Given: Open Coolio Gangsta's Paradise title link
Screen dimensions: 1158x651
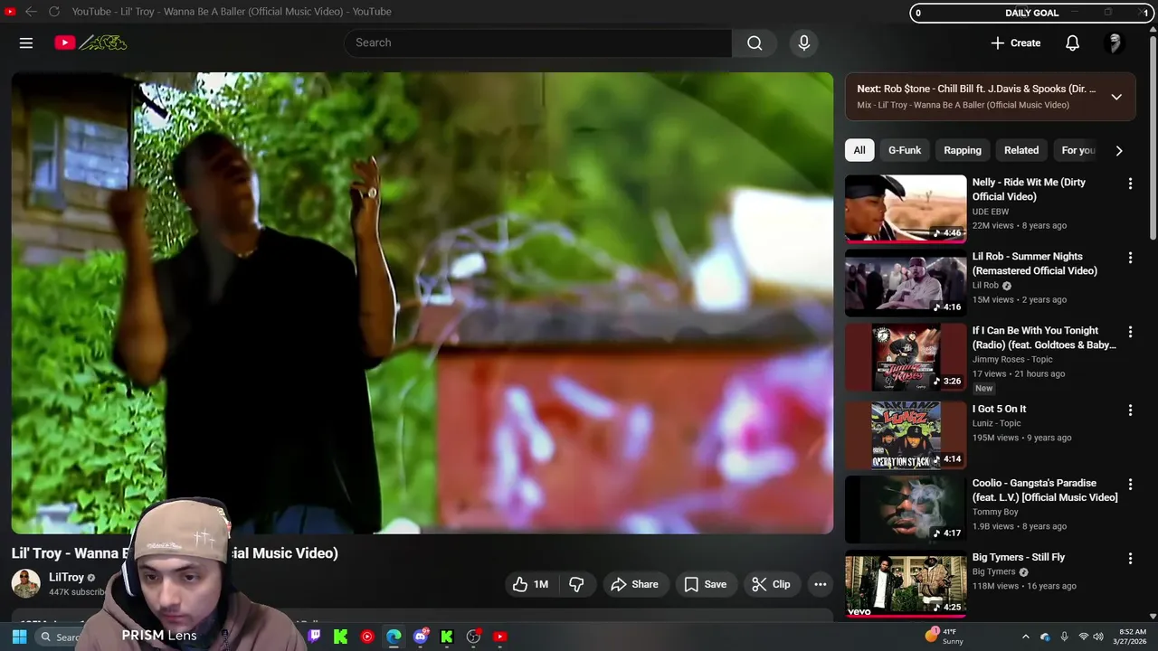Looking at the screenshot, I should (1045, 490).
